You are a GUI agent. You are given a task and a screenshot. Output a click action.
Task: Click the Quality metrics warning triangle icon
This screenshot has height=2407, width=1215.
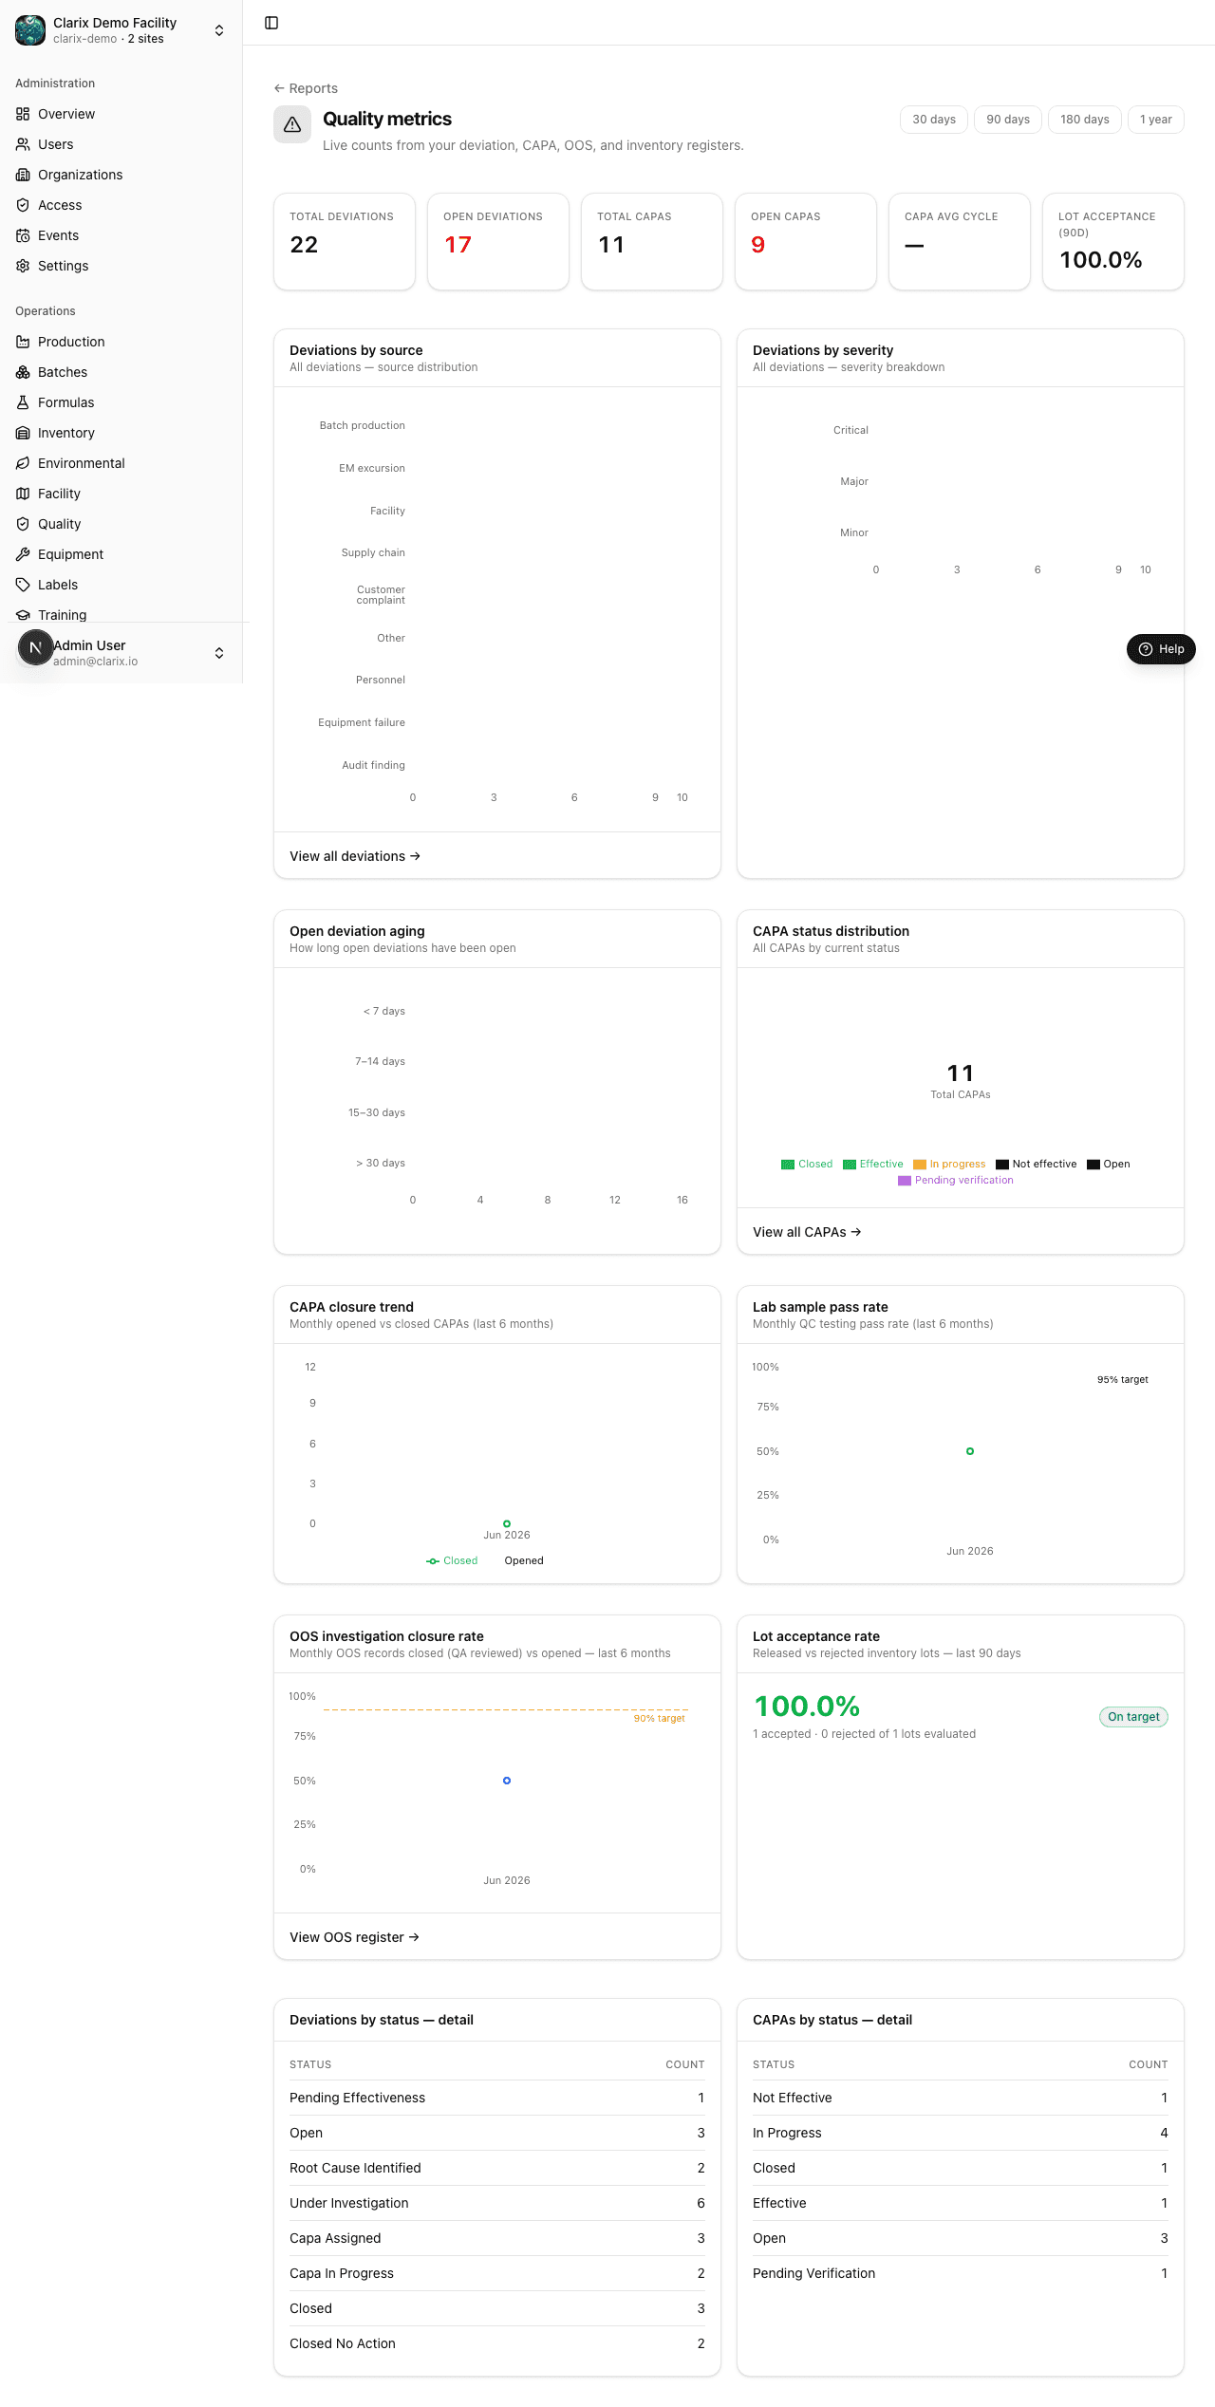292,124
